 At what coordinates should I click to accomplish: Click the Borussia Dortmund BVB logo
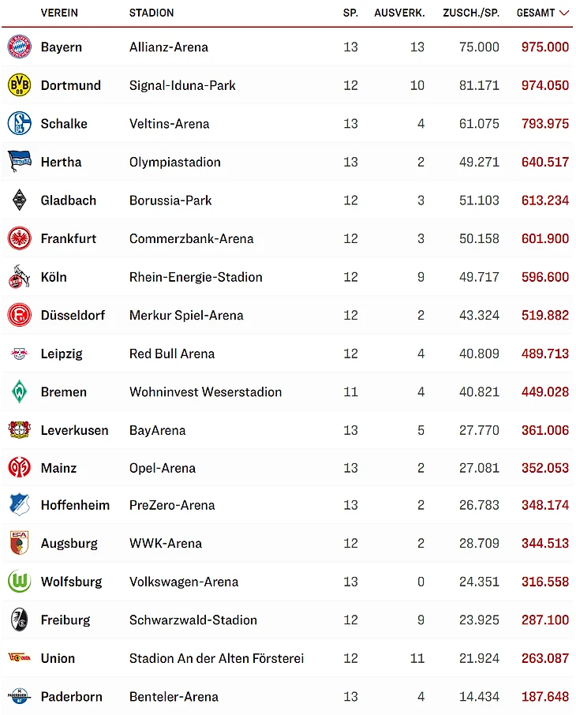[19, 85]
